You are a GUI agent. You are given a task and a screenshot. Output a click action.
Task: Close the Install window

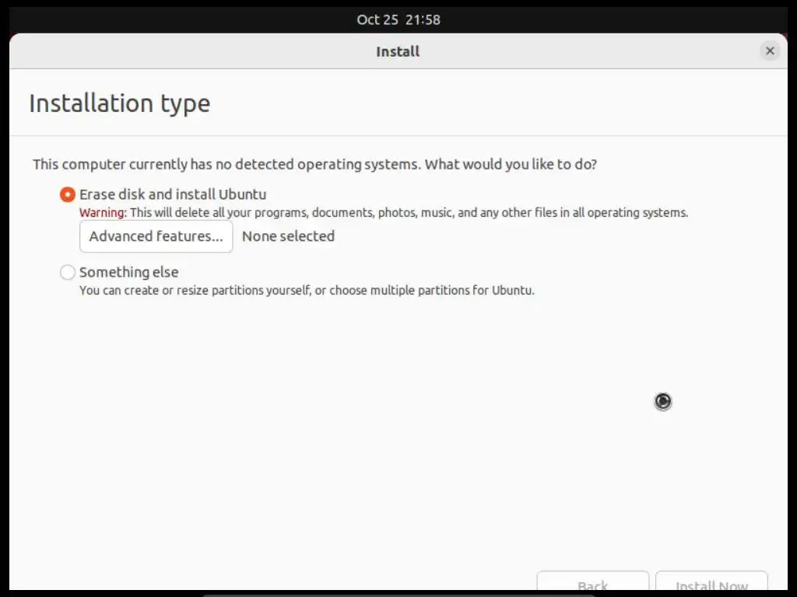pyautogui.click(x=770, y=51)
